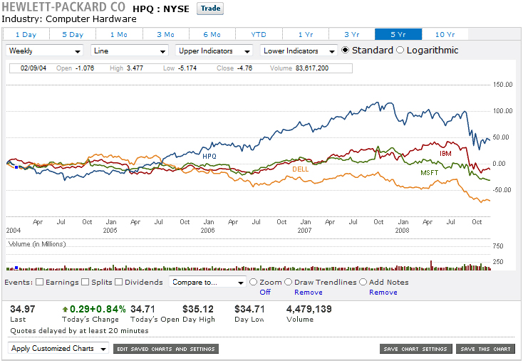
Task: Open the Compare to... dropdown
Action: 207,283
